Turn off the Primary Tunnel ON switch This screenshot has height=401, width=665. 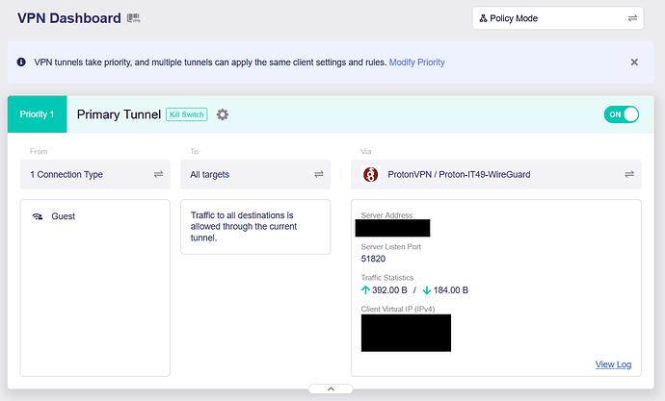pyautogui.click(x=621, y=114)
